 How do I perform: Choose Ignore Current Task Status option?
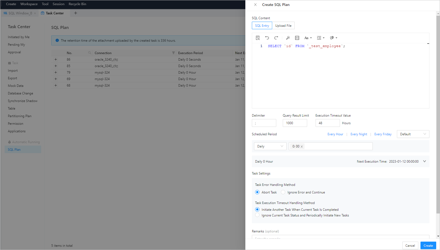point(257,215)
